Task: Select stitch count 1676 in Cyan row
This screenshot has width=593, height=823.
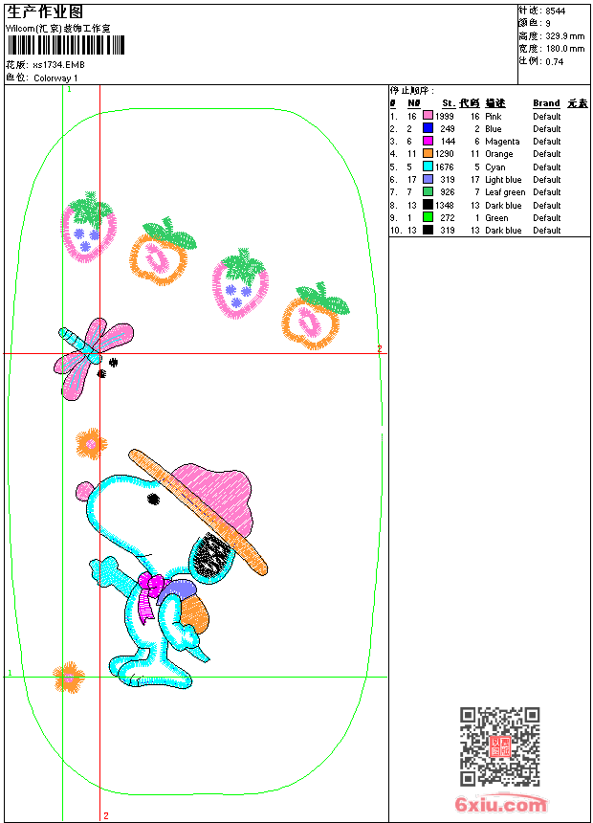Action: (x=445, y=167)
